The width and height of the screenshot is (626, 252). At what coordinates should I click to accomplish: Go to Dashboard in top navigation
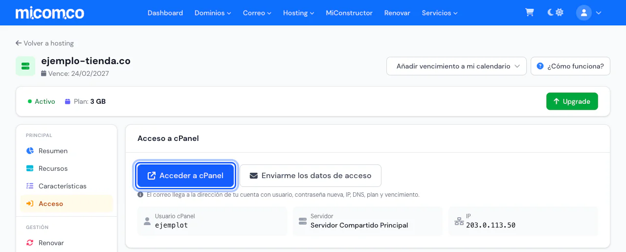point(165,13)
